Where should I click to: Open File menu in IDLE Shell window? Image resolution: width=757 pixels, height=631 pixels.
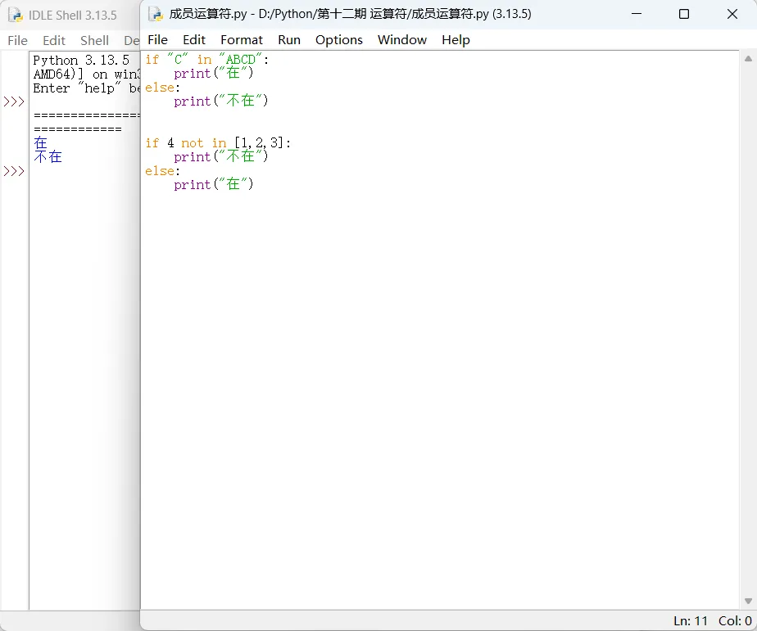[x=17, y=41]
